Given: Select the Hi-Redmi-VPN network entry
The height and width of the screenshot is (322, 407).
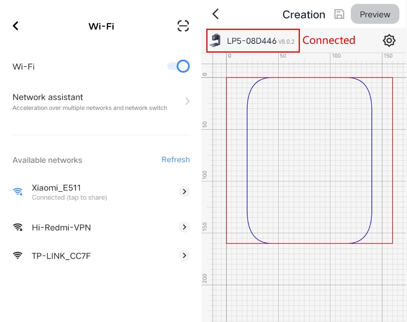Looking at the screenshot, I should pos(61,228).
